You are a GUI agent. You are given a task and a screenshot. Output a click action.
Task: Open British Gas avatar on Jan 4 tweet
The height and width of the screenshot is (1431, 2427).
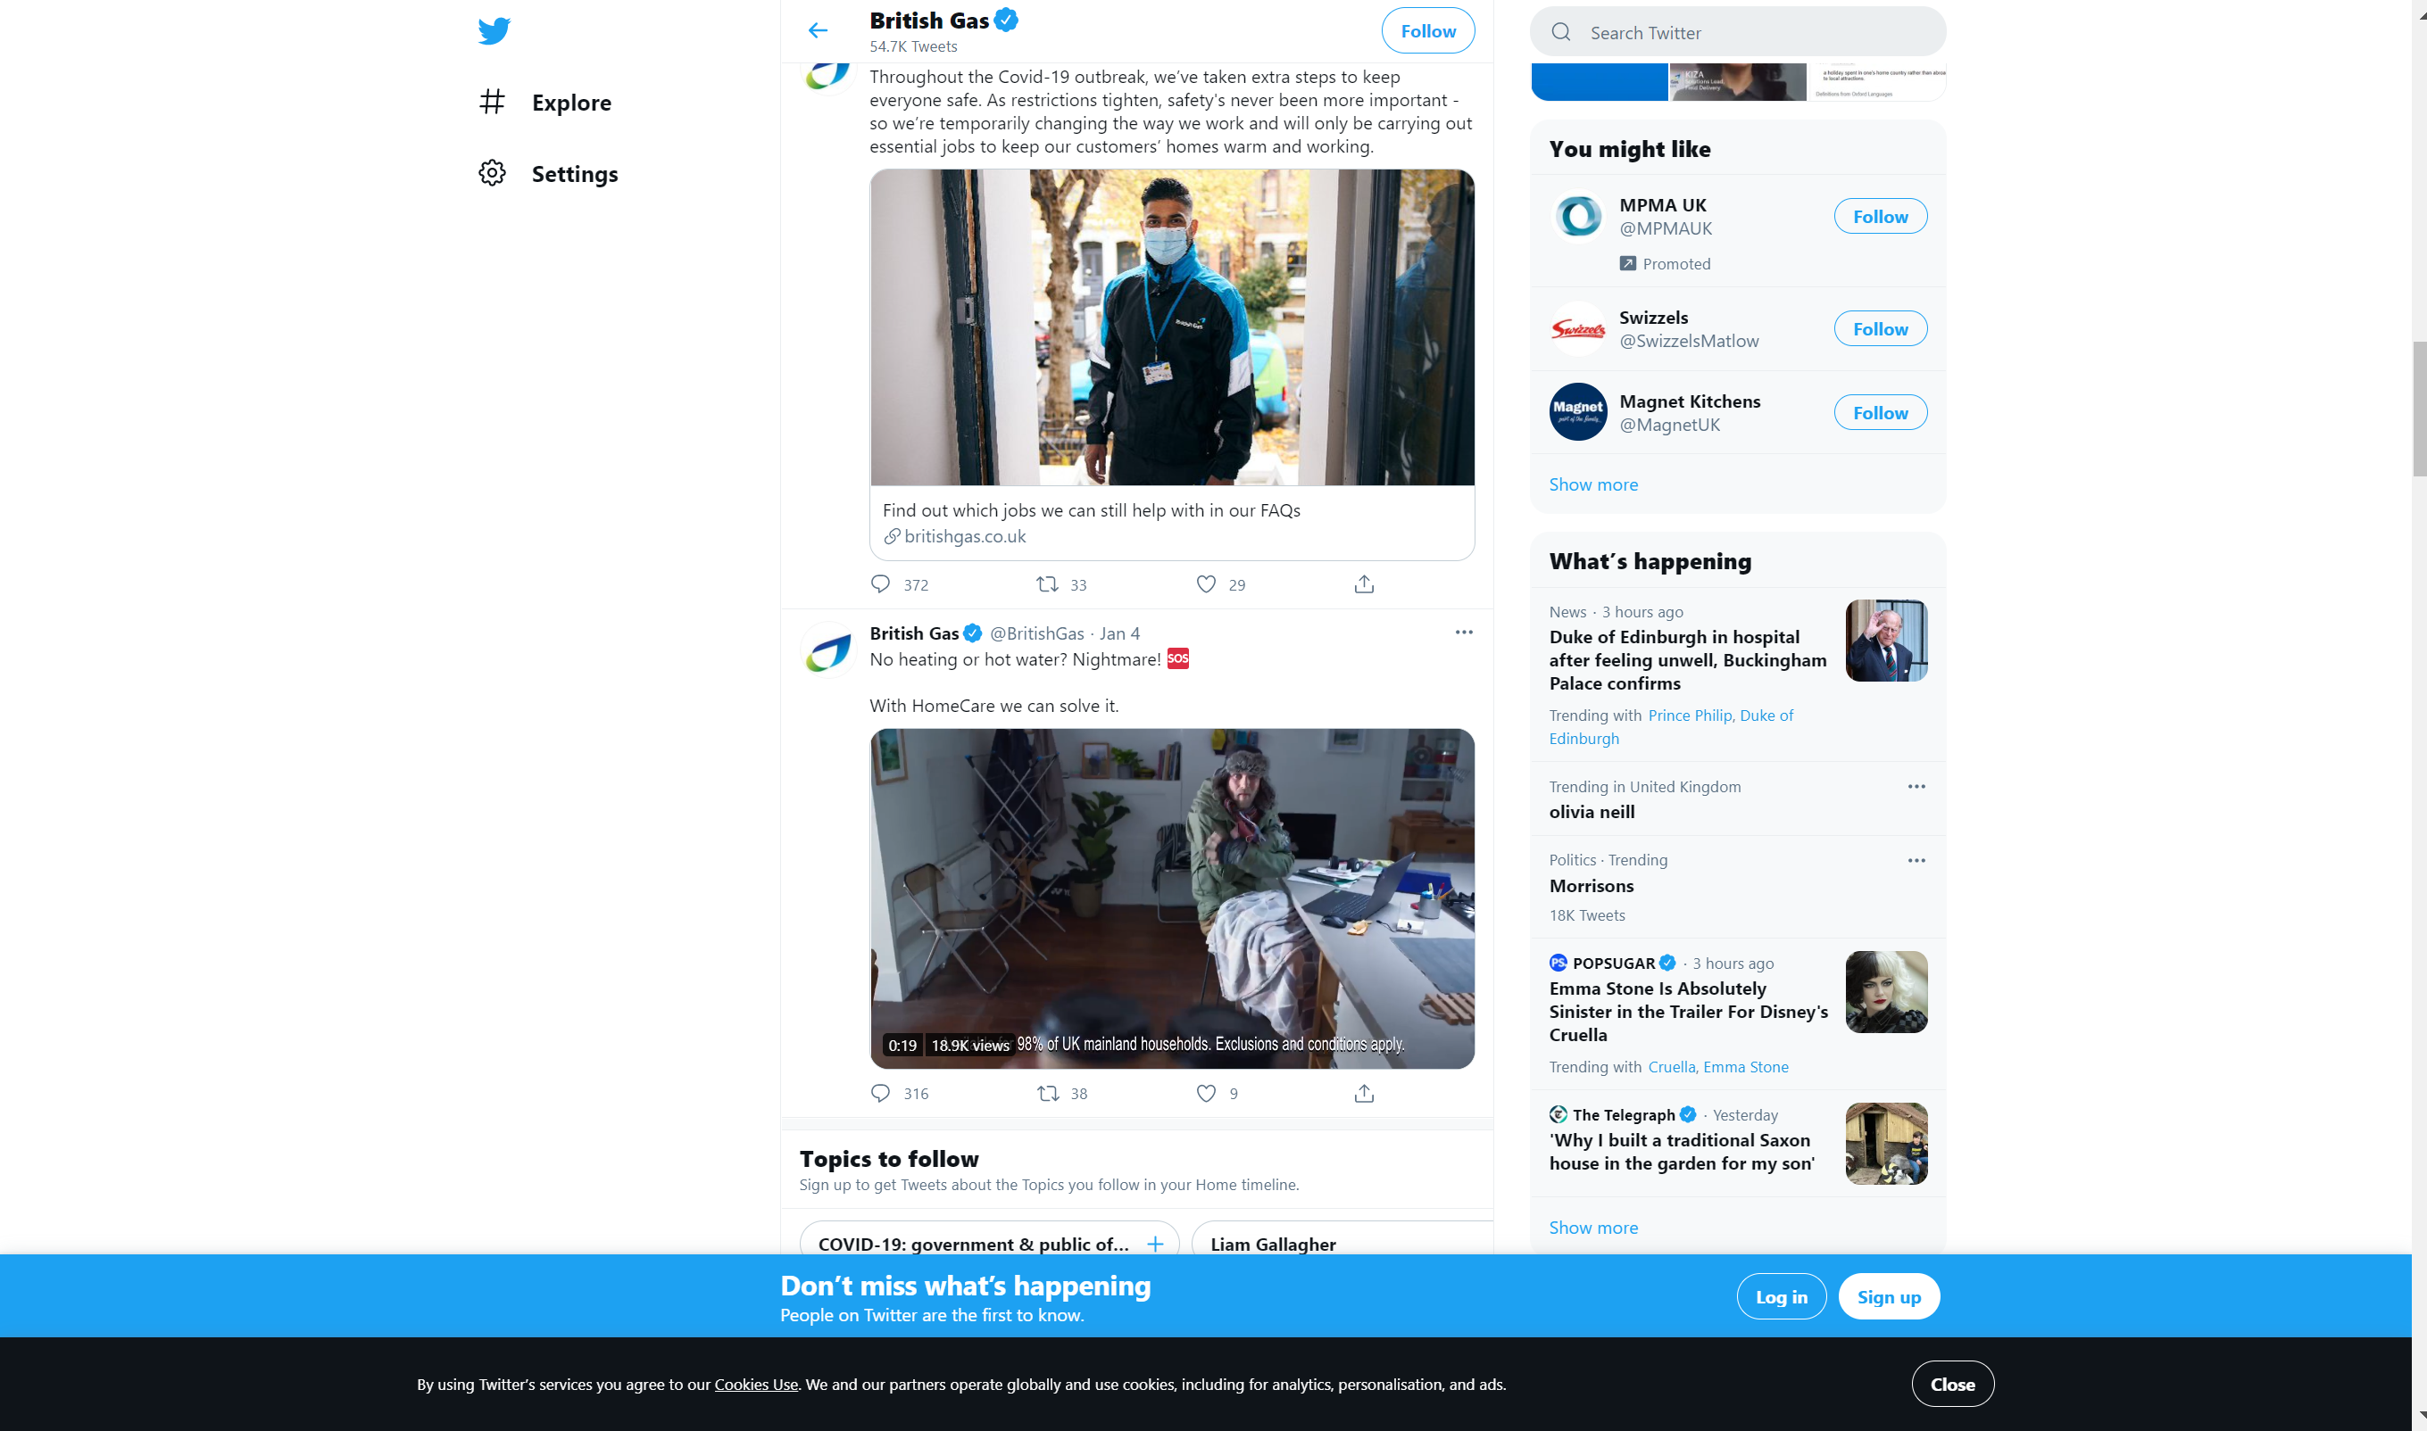point(827,650)
